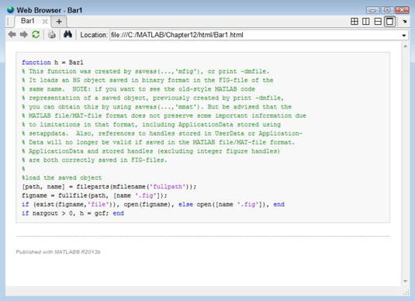Screen dimensions: 415x301
Task: Select the Bar1 tab
Action: click(28, 21)
